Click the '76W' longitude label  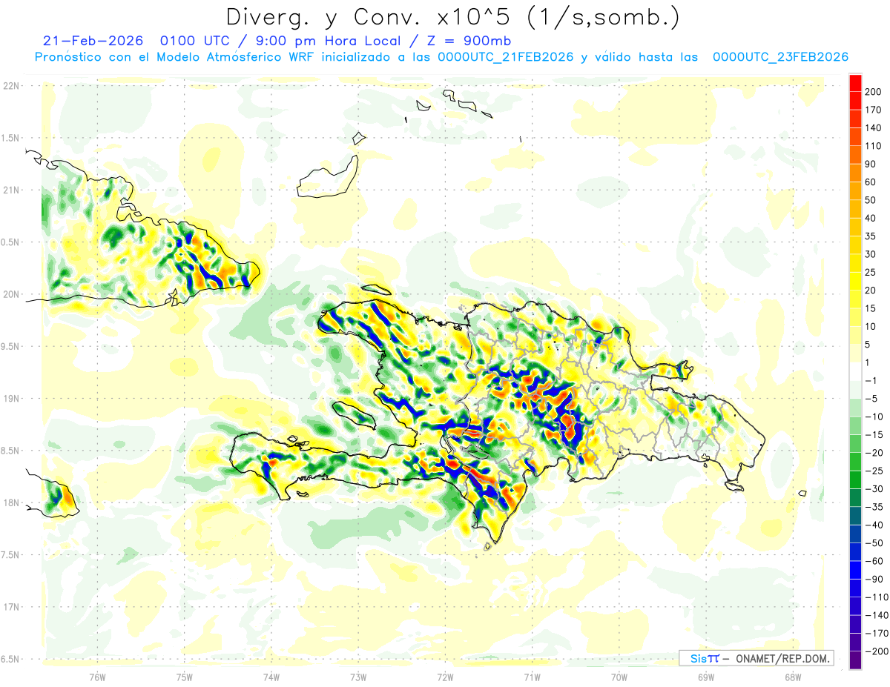tap(97, 677)
